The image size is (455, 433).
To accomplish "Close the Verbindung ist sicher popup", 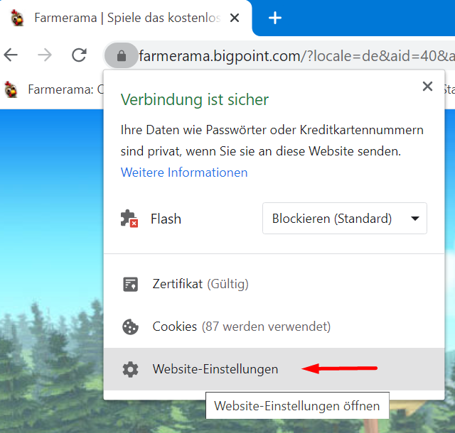I will tap(427, 87).
